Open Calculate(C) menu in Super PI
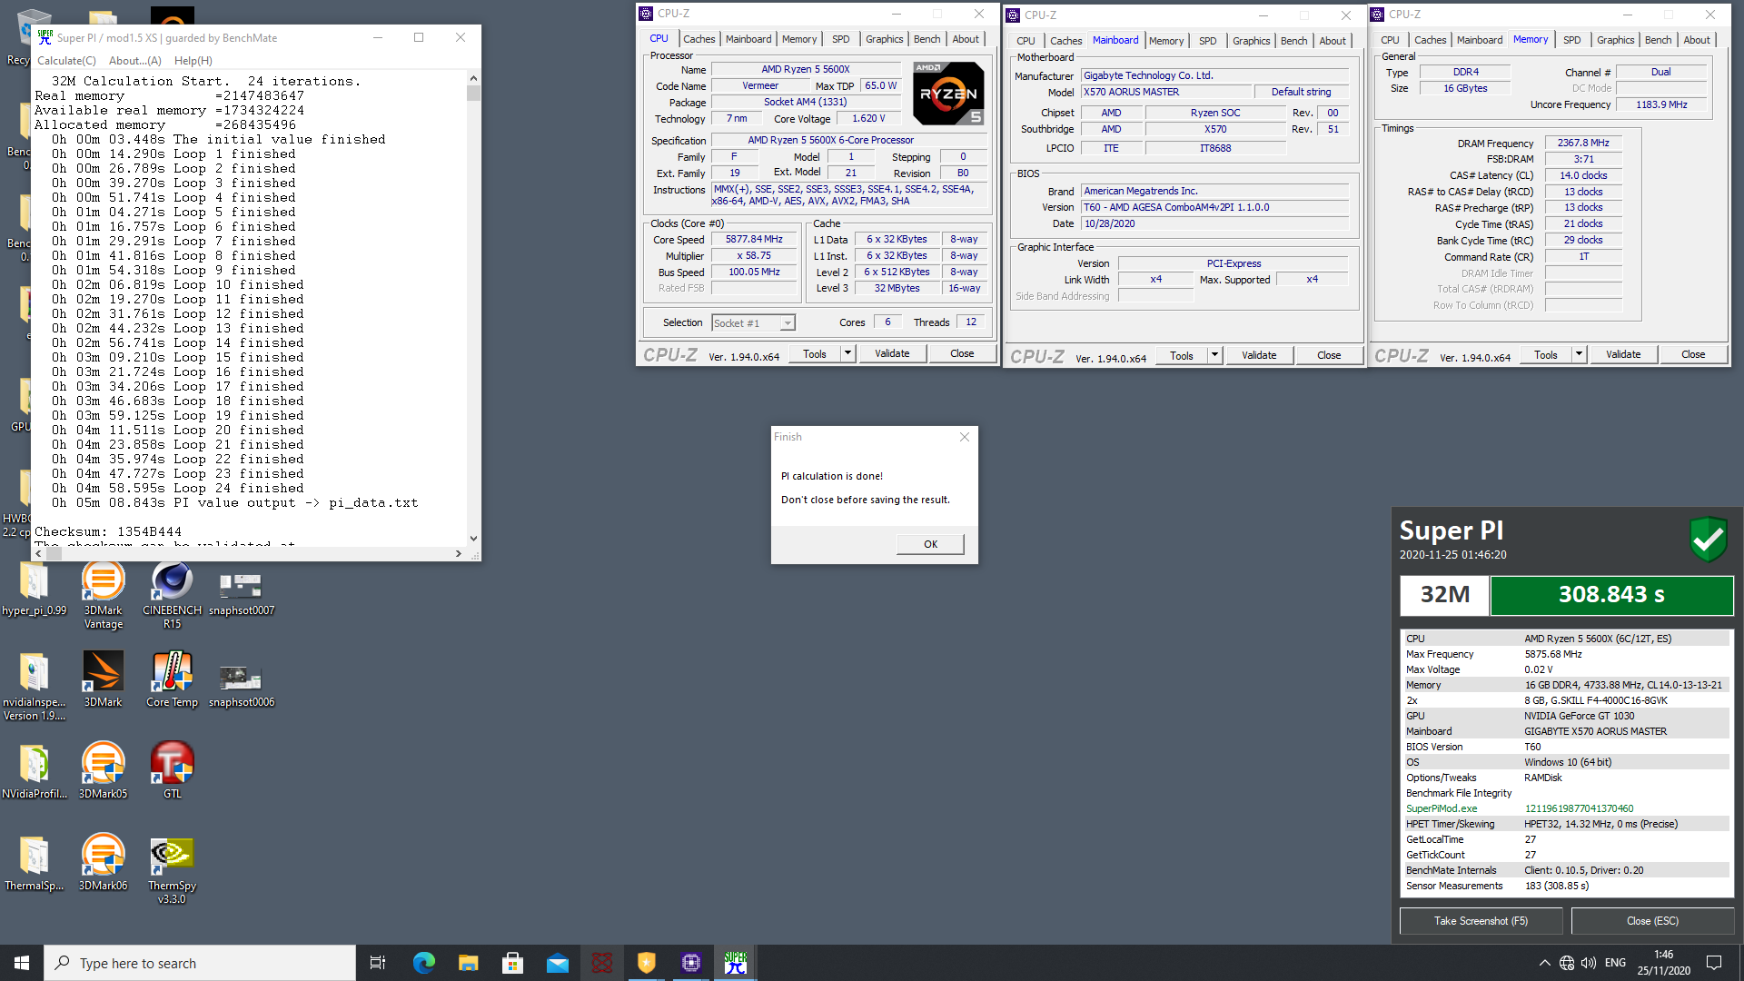 [66, 61]
